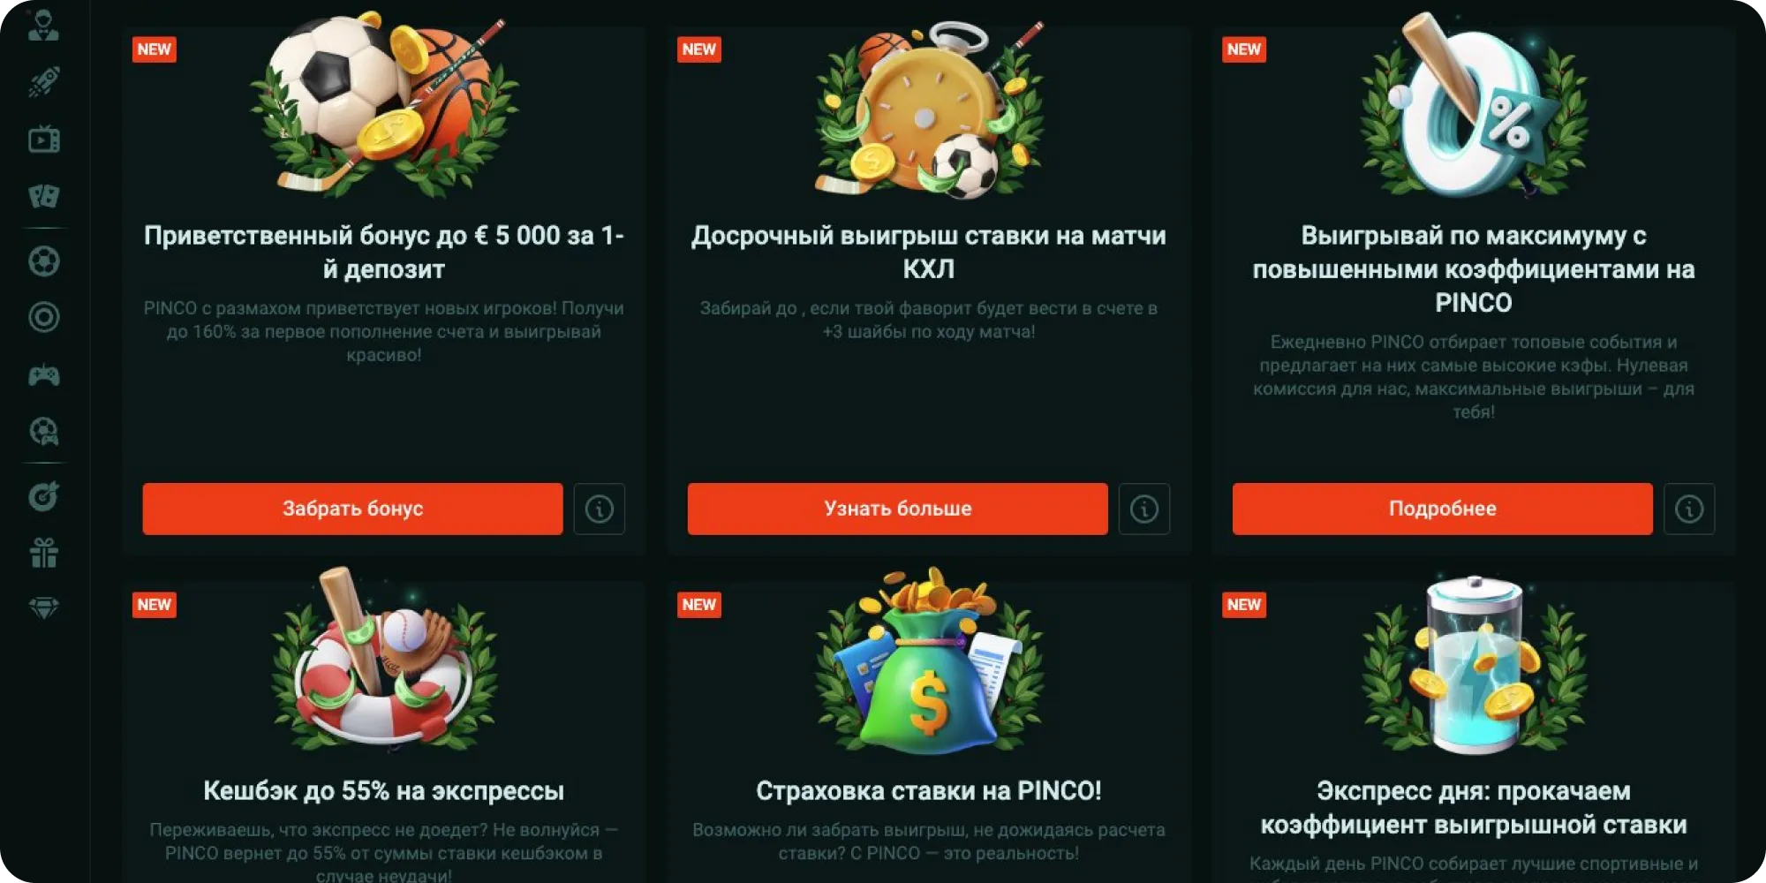Open the 'Кешбэк до 55% на экспрессы' title
Image resolution: width=1766 pixels, height=883 pixels.
pyautogui.click(x=384, y=790)
